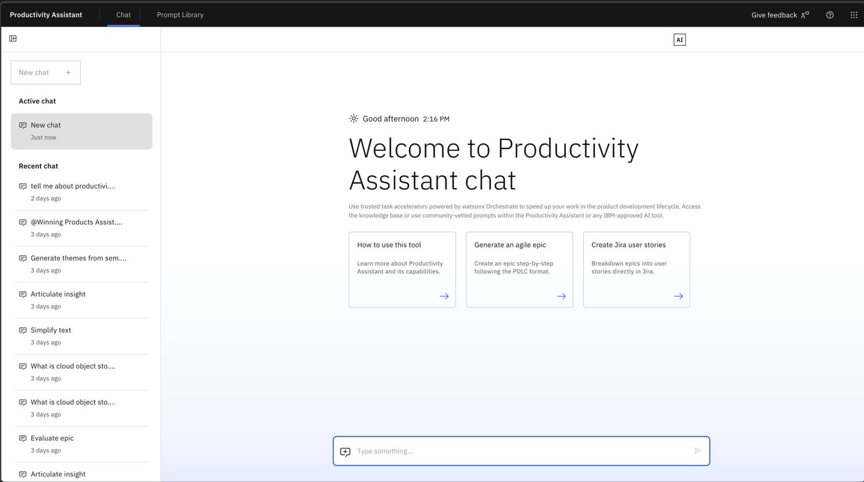Image resolution: width=864 pixels, height=482 pixels.
Task: Click Create an epic step-by-step description
Action: pos(514,267)
